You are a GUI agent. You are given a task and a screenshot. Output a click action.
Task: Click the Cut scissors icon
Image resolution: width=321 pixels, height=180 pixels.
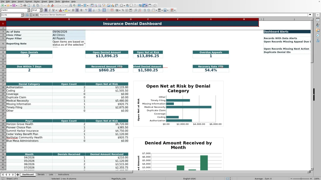34,5
